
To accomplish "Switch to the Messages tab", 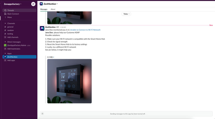I will 44,9.
